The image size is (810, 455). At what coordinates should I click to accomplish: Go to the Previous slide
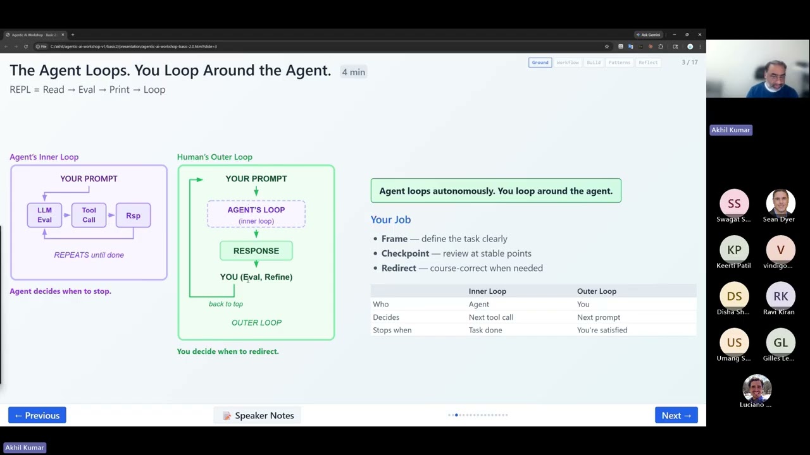click(x=37, y=415)
